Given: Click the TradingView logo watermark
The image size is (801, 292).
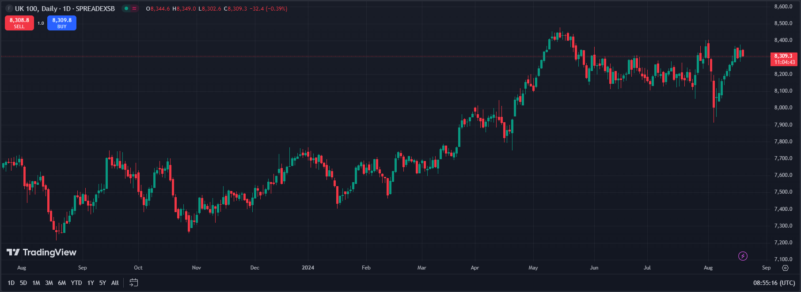Looking at the screenshot, I should [42, 252].
